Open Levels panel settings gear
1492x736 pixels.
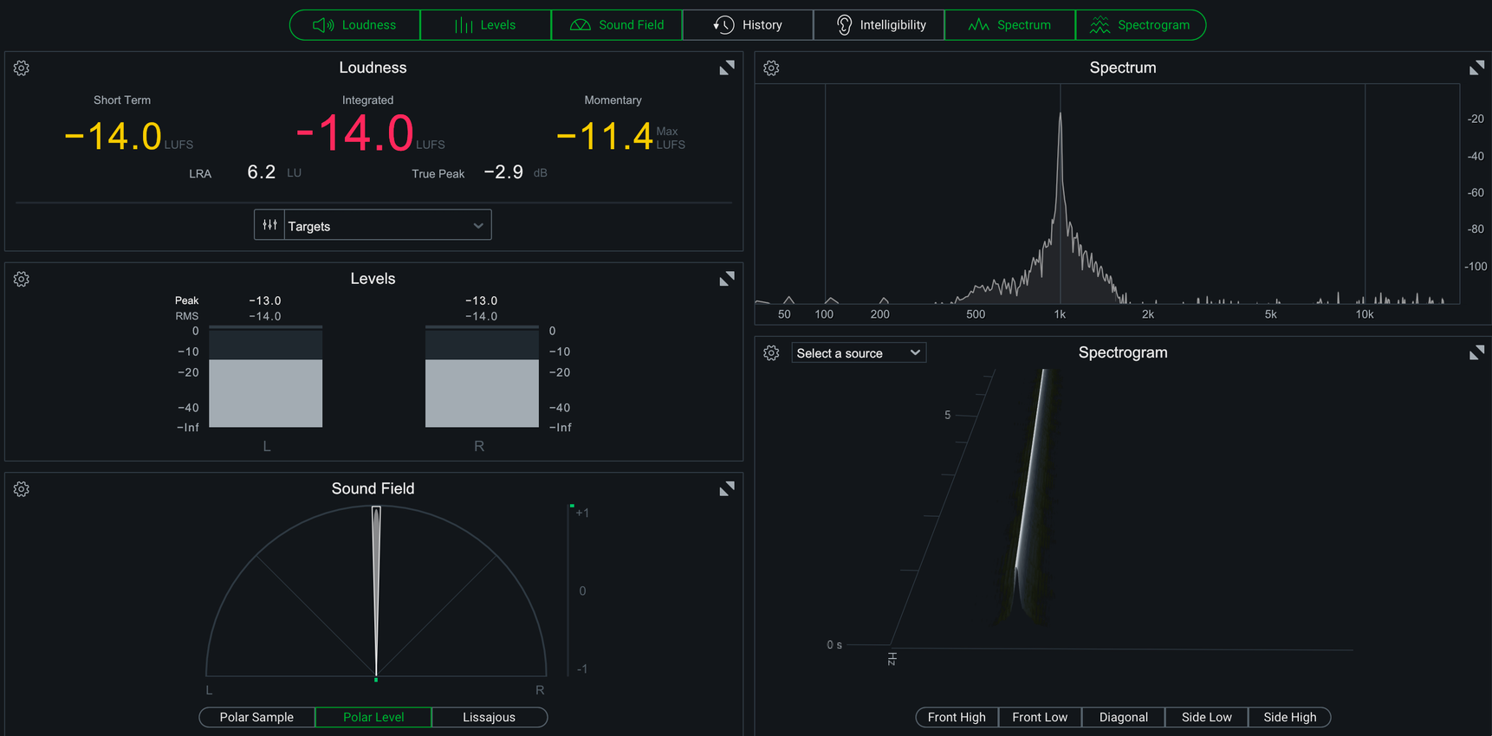[22, 280]
